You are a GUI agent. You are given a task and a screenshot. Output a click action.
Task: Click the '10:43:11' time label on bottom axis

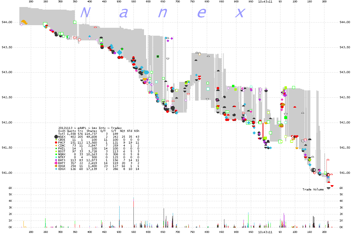click(x=265, y=232)
